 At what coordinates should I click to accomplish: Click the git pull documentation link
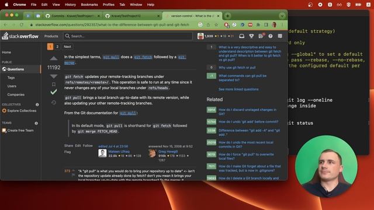click(x=127, y=113)
